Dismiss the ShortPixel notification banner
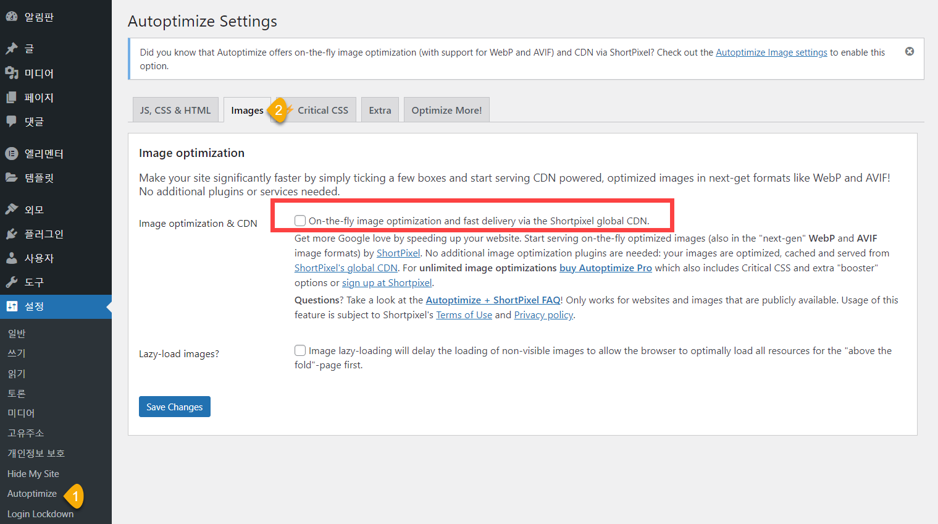 [x=909, y=51]
